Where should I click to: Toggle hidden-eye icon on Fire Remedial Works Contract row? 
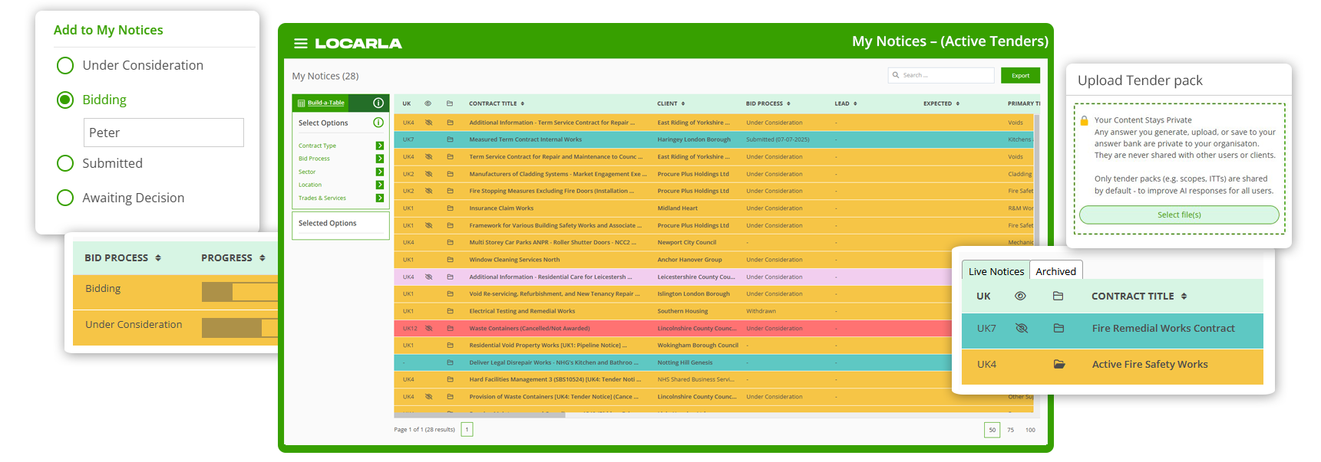[x=1021, y=328]
